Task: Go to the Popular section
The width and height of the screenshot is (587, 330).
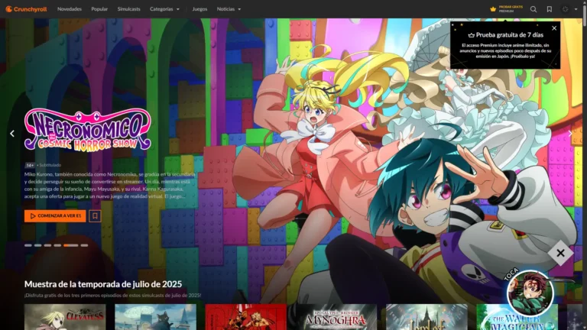Action: (x=99, y=9)
